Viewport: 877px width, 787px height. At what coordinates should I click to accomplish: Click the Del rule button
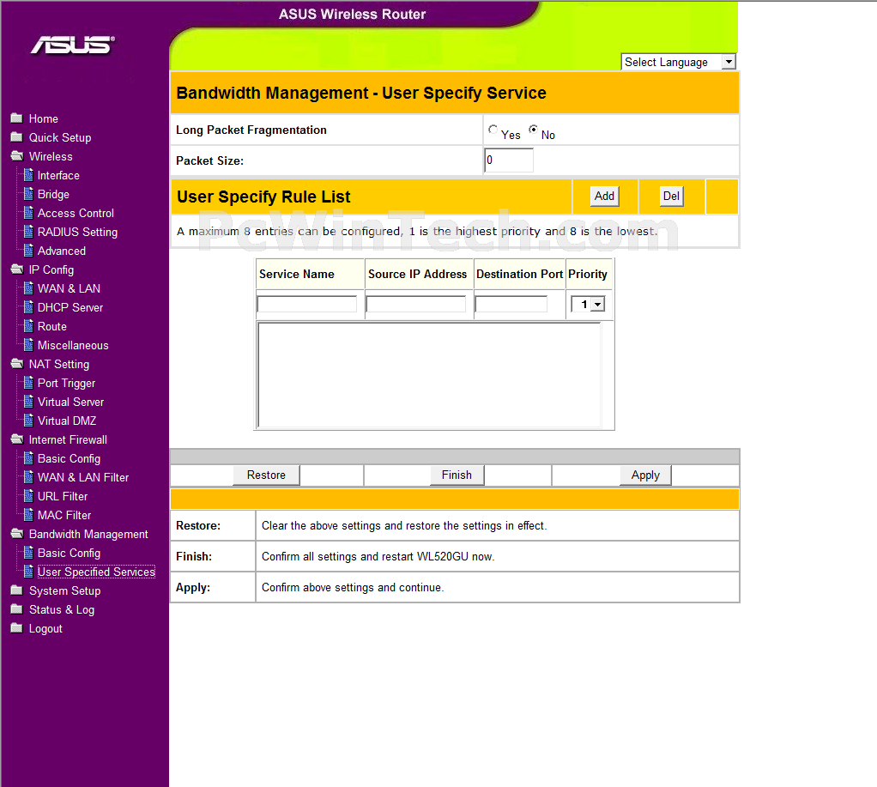[671, 196]
